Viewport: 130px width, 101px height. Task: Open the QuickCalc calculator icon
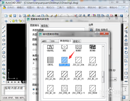[x=116, y=16]
